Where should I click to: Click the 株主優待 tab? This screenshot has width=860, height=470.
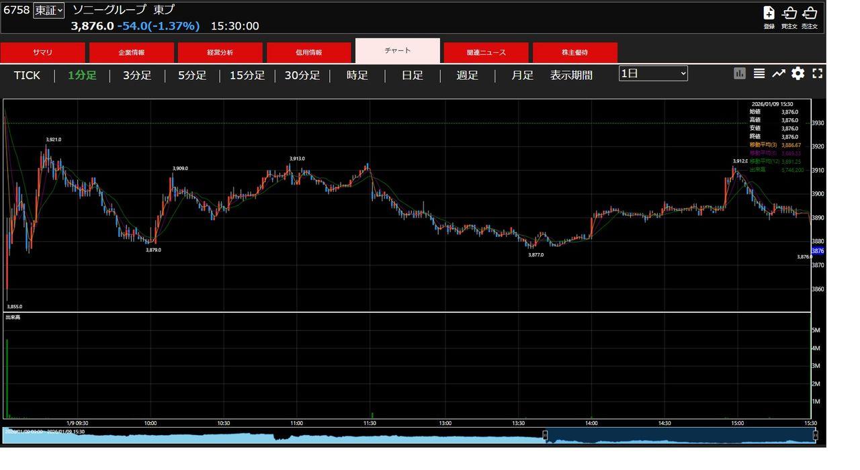(575, 52)
